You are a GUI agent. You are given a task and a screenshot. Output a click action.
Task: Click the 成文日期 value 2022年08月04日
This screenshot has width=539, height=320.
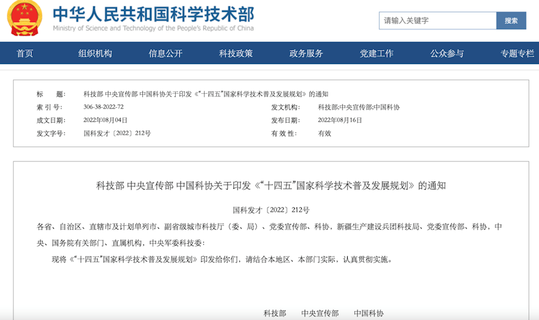[106, 120]
